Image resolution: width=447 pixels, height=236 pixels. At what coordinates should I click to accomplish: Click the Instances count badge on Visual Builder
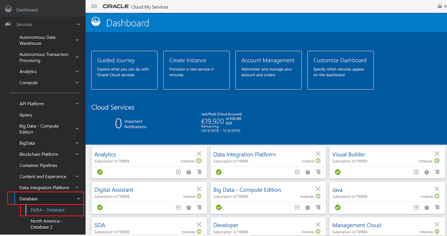coord(436,161)
